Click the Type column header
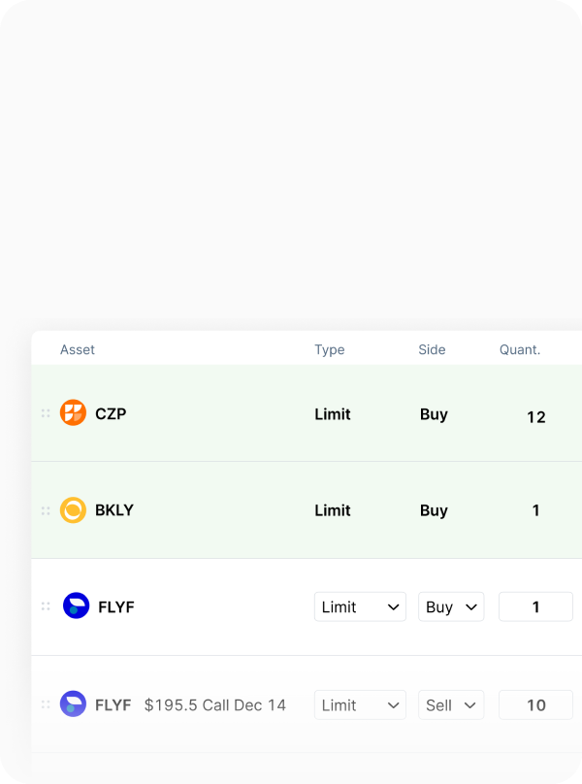This screenshot has width=582, height=784. pos(330,349)
